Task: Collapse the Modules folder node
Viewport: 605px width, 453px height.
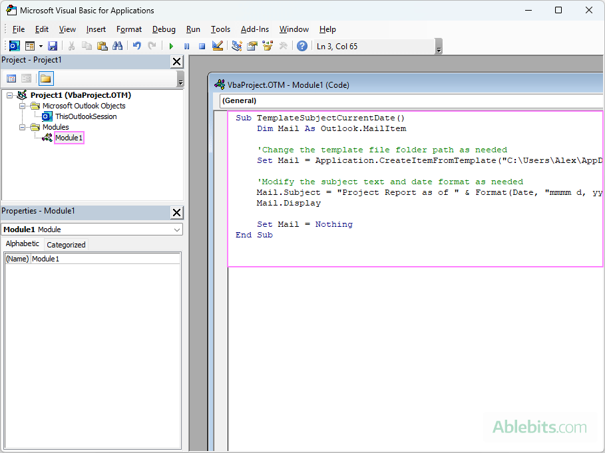Action: coord(23,127)
